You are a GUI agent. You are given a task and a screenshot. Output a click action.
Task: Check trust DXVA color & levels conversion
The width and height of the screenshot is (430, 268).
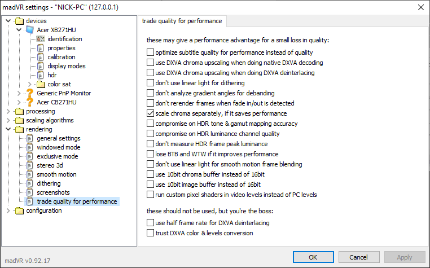coord(150,233)
